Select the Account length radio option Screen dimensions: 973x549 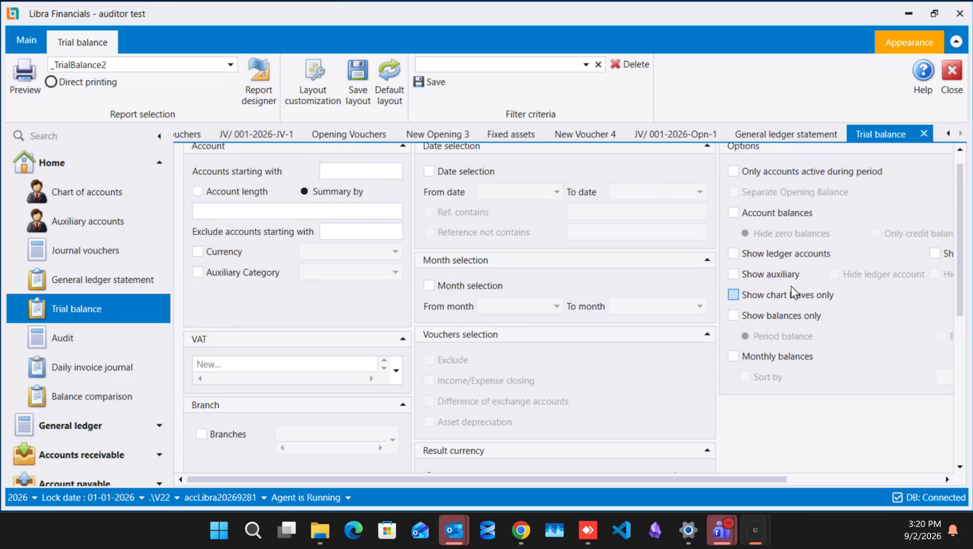(x=198, y=191)
